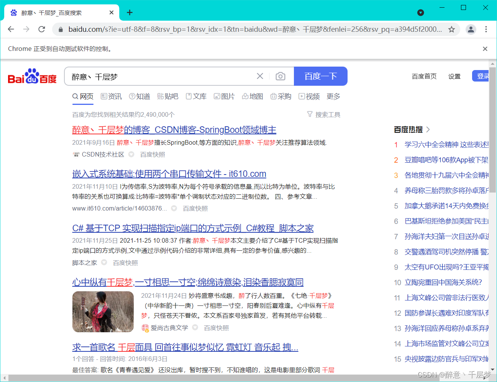The width and height of the screenshot is (497, 382).
Task: Open thumbnail of woman with guitar
Action: (103, 312)
